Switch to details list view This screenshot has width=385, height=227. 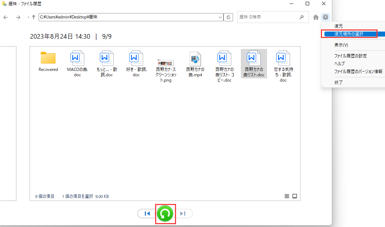287,196
